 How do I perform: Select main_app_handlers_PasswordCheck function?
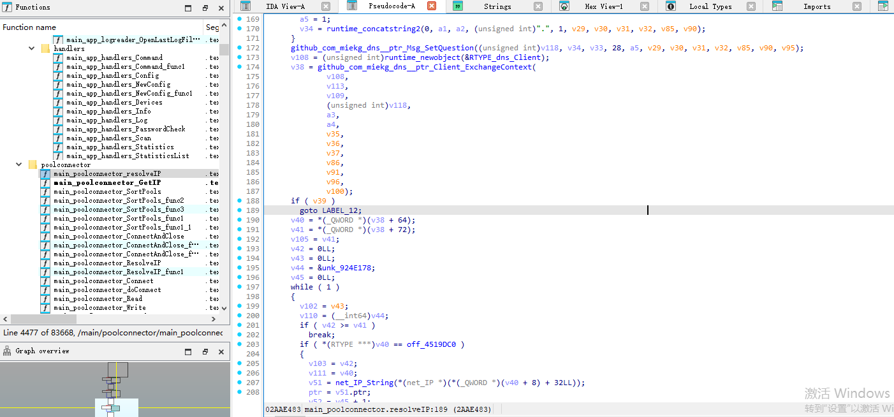pyautogui.click(x=126, y=129)
